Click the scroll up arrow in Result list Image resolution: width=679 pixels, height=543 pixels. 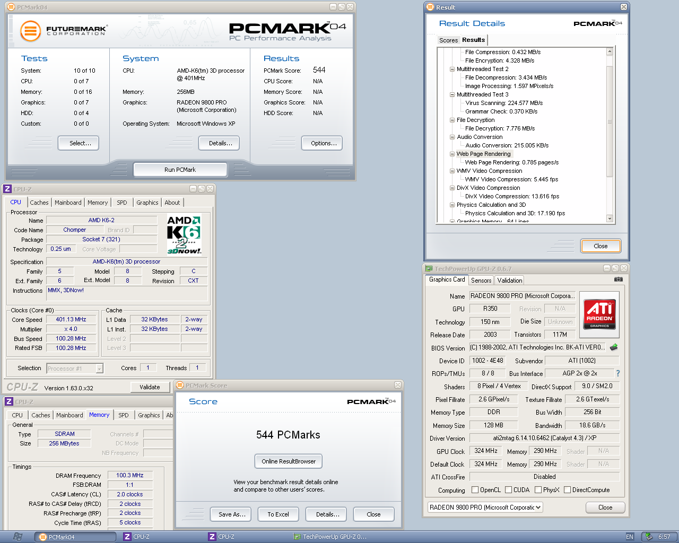pyautogui.click(x=610, y=51)
